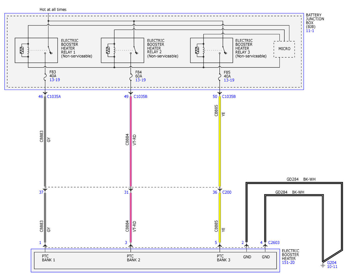This screenshot has height=274, width=354.
Task: Click GD284 BK-WH label on inner ground wire
Action: click(x=290, y=192)
